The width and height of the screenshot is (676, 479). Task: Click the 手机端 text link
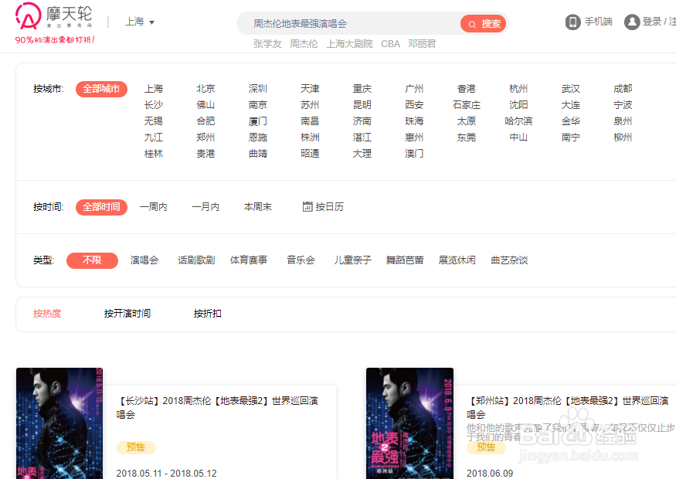(599, 22)
